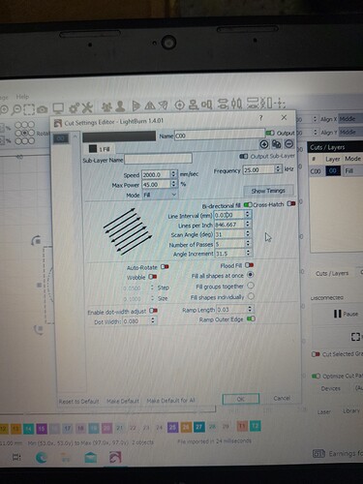The height and width of the screenshot is (484, 363).
Task: Click the remove sub-layer minus icon
Action: click(288, 144)
